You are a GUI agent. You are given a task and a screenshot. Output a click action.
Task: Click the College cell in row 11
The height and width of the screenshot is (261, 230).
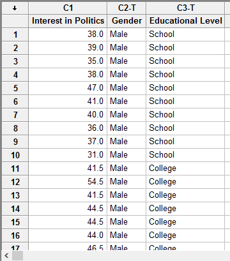coord(185,168)
